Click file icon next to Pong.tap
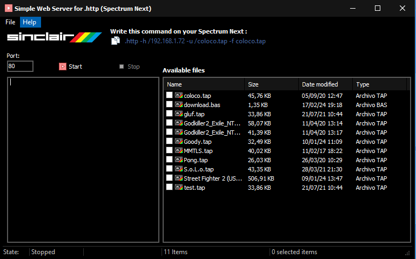416x259 pixels. coord(179,160)
